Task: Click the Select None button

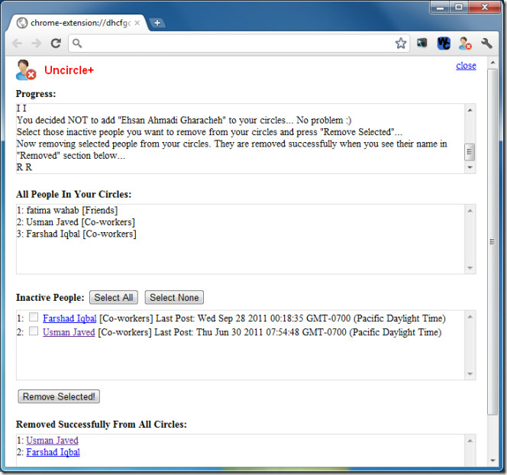Action: point(174,298)
